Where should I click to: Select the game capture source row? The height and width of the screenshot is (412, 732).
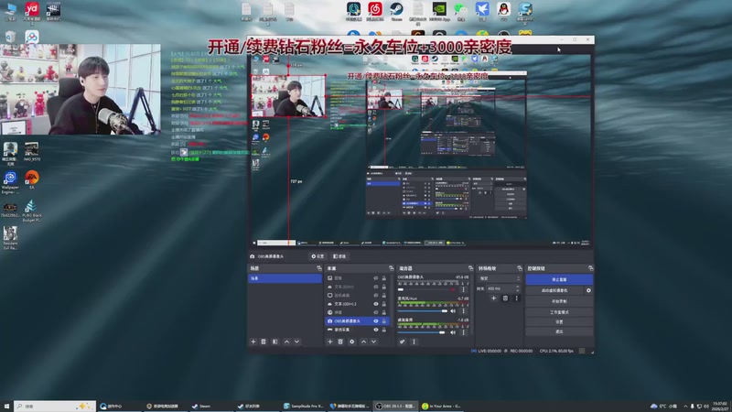point(358,330)
